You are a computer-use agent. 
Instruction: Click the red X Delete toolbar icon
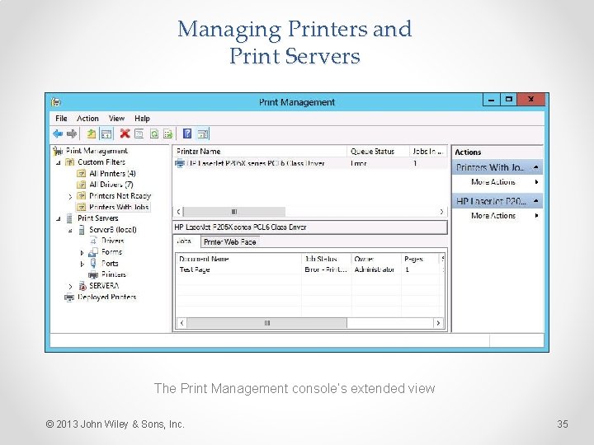pos(125,133)
